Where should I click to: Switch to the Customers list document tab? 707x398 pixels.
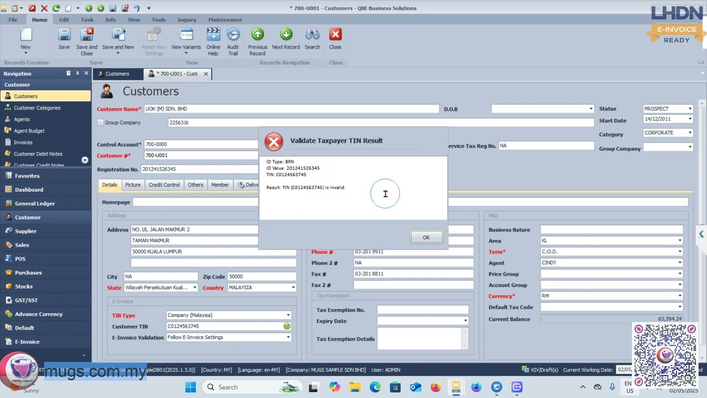(117, 74)
